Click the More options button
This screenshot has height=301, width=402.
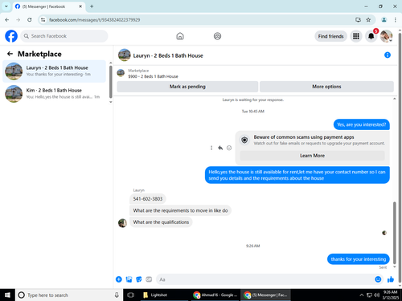326,87
